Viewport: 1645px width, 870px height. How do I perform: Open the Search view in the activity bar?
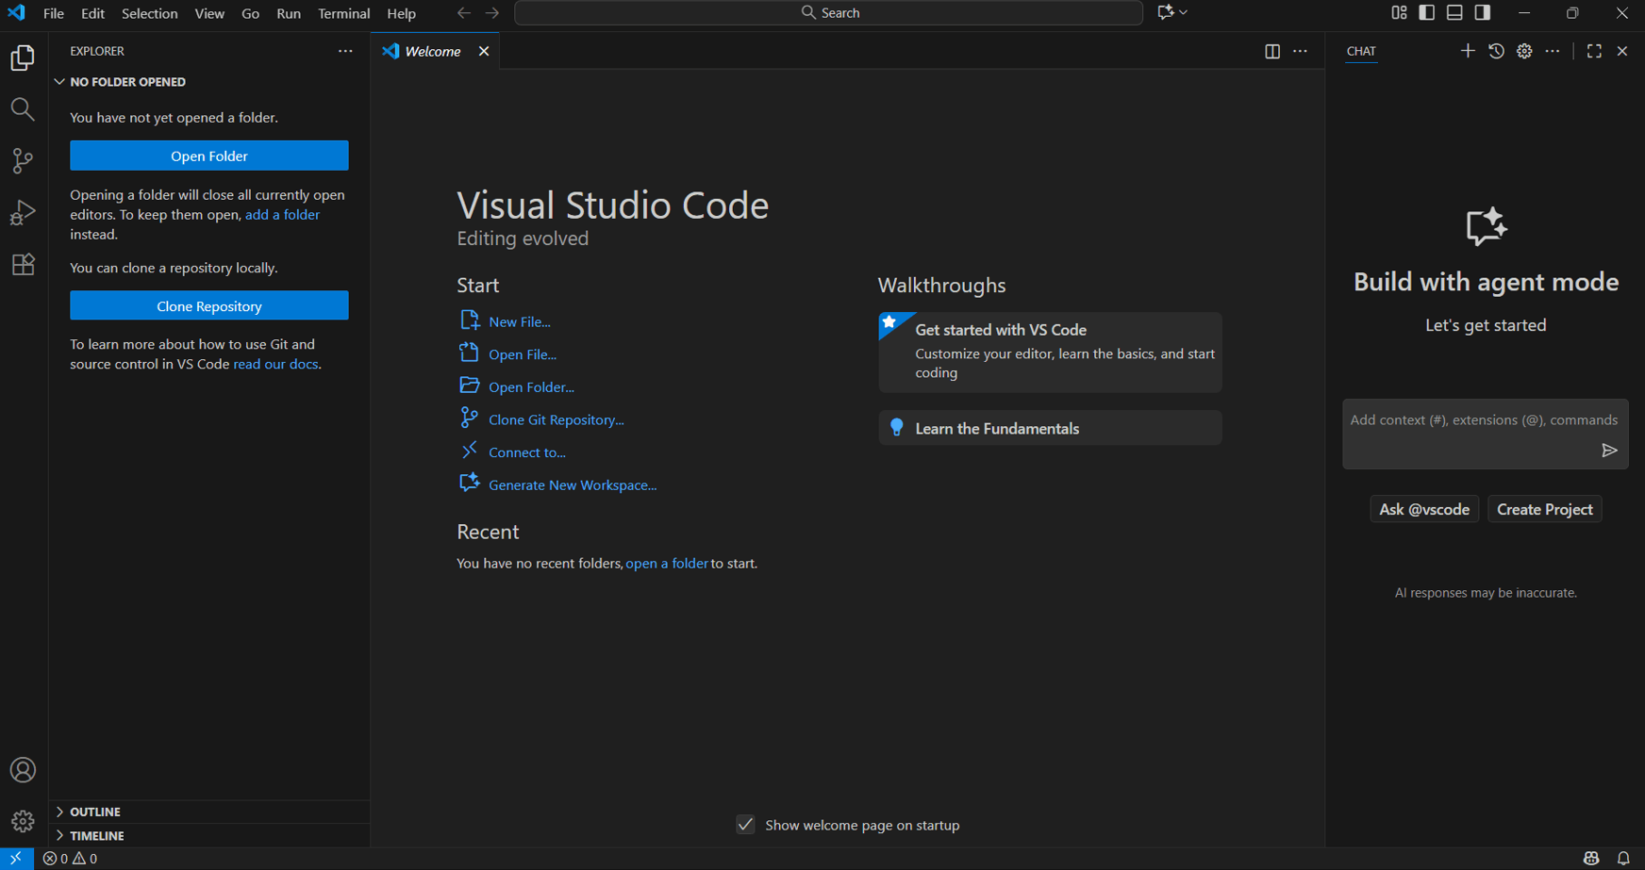click(x=23, y=108)
